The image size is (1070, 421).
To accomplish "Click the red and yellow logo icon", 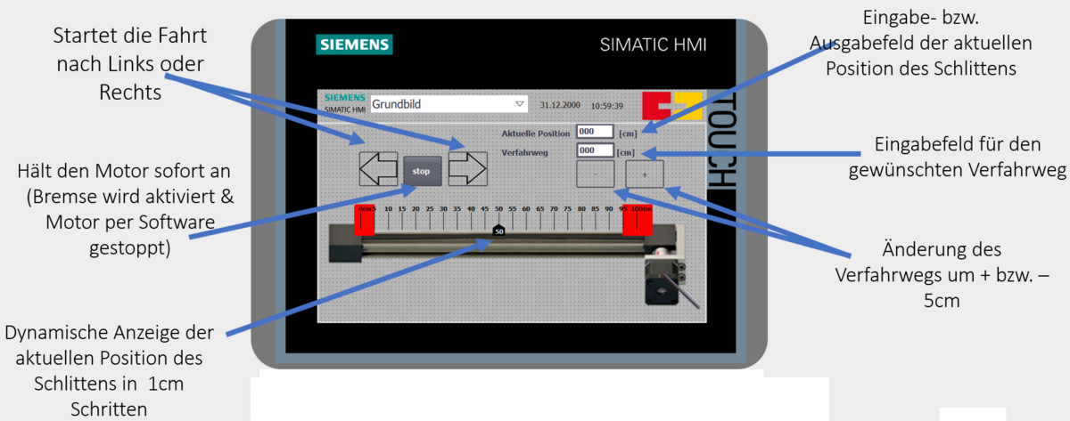I will 672,105.
